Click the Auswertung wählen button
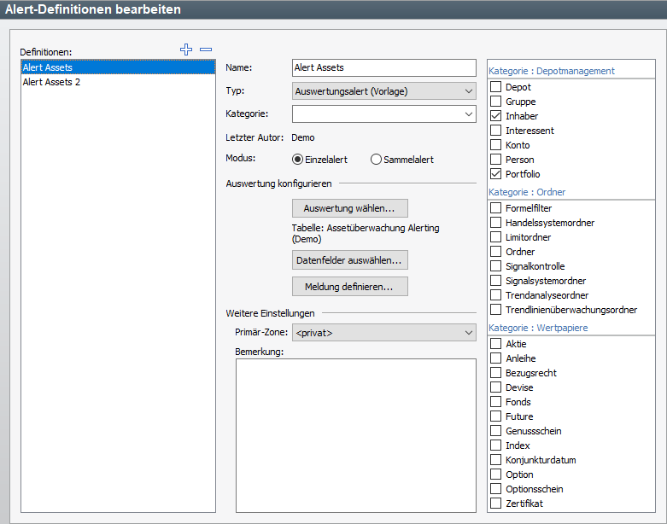Viewport: 667px width, 524px height. click(x=349, y=208)
